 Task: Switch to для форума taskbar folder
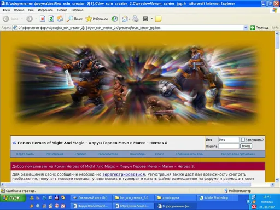[175, 197]
